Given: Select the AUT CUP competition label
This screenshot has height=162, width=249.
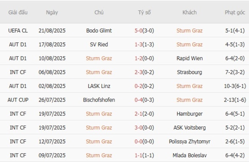Looking at the screenshot, I should pyautogui.click(x=18, y=100).
